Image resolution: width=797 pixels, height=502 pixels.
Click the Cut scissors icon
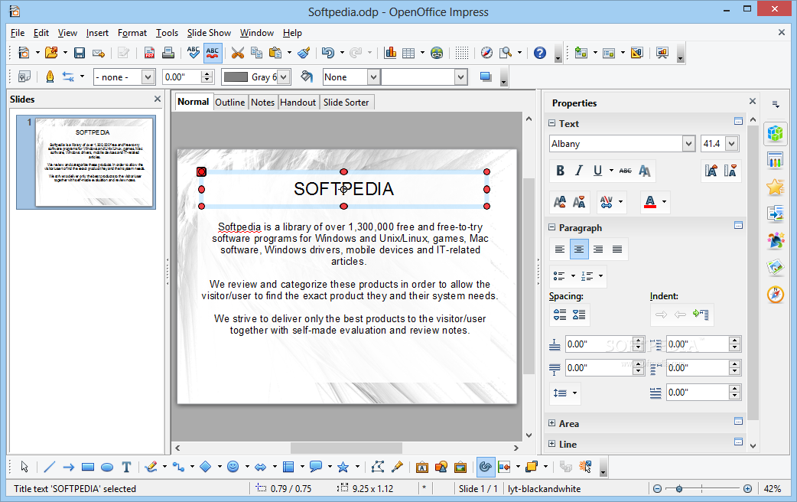(x=237, y=53)
